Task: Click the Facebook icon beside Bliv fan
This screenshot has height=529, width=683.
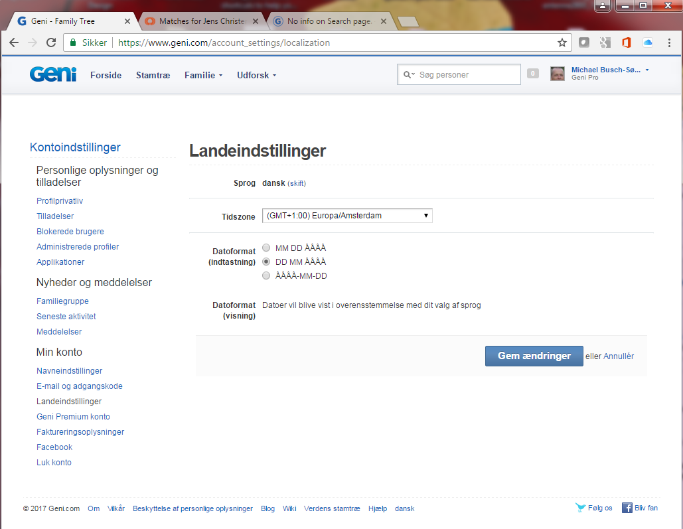Action: pos(627,508)
